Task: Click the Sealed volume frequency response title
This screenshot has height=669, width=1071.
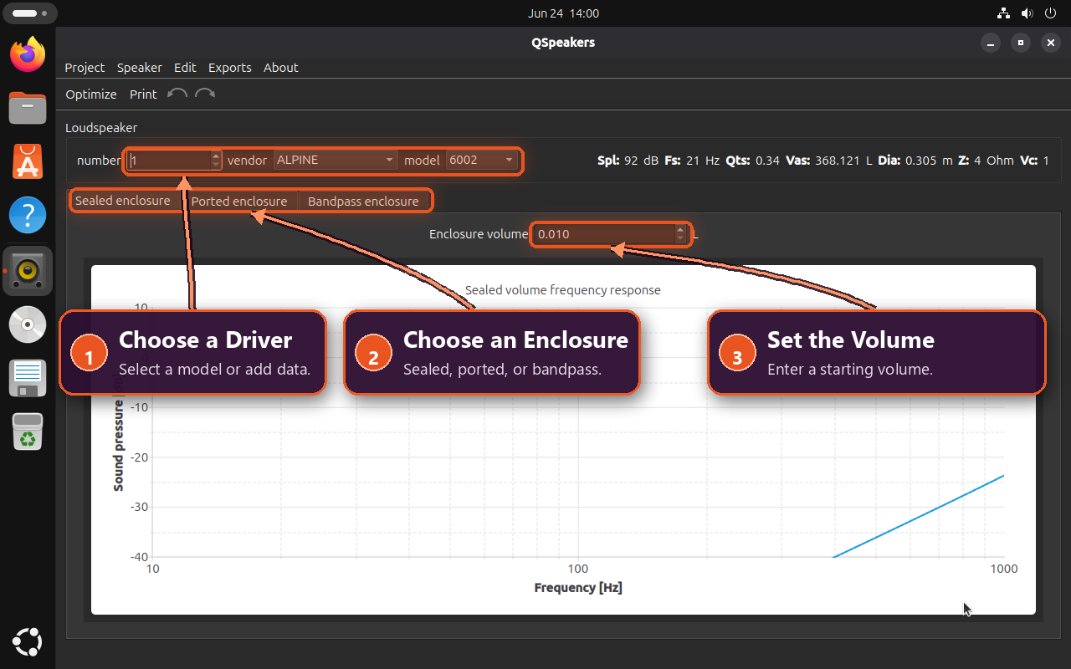Action: [x=563, y=290]
